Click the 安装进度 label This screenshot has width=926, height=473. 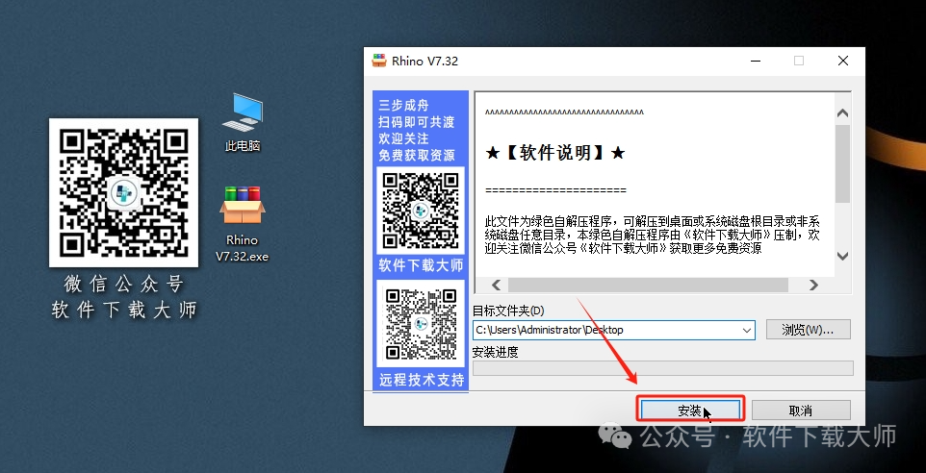pos(496,352)
